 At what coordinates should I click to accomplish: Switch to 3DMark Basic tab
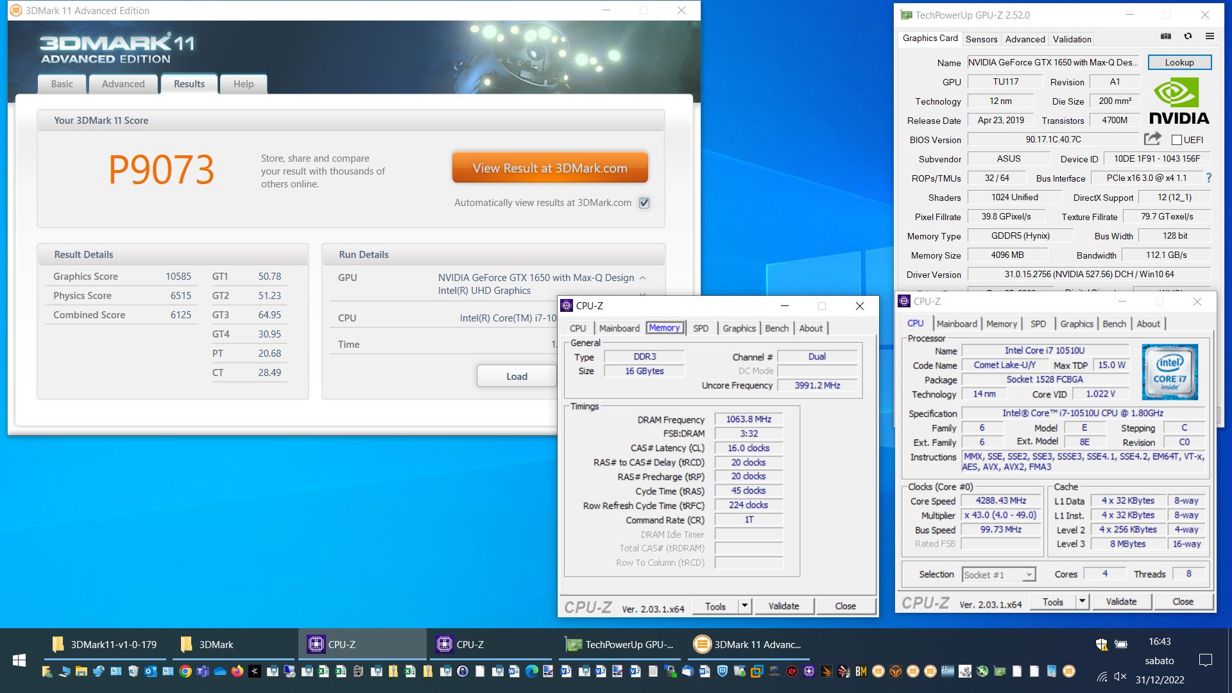[62, 84]
